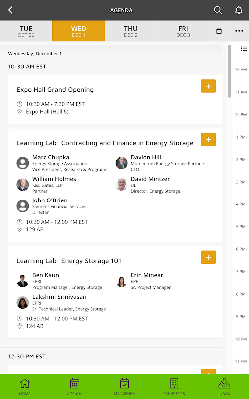Open Exhibitors in bottom bar
The width and height of the screenshot is (249, 399).
tap(174, 386)
